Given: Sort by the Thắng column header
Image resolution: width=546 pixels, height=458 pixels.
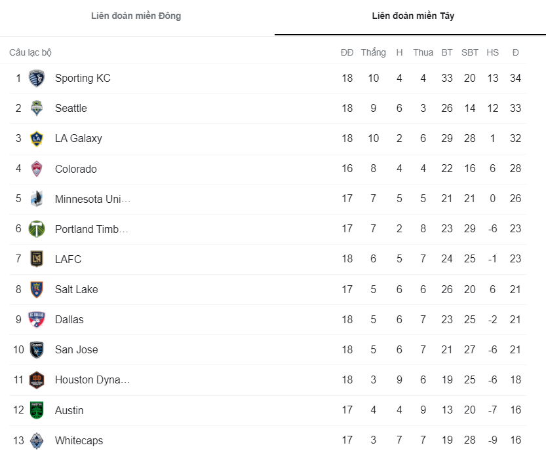Looking at the screenshot, I should click(373, 52).
